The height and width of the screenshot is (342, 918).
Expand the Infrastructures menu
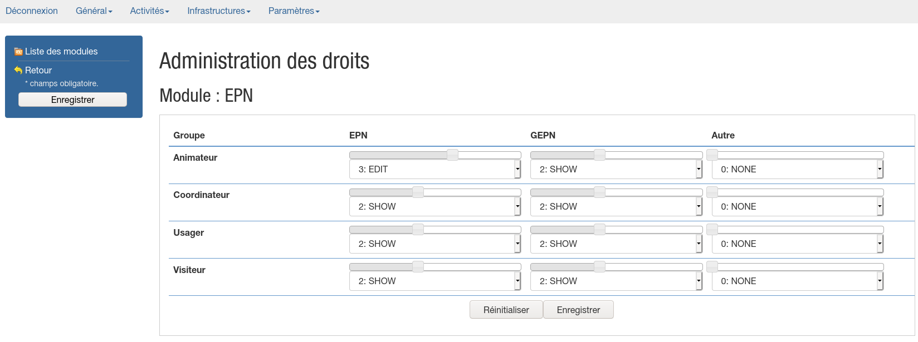[x=218, y=11]
